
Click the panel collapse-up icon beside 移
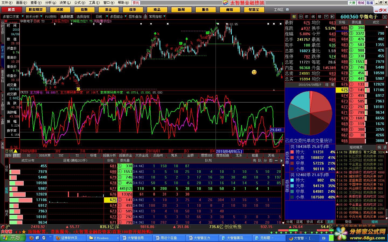(326, 17)
